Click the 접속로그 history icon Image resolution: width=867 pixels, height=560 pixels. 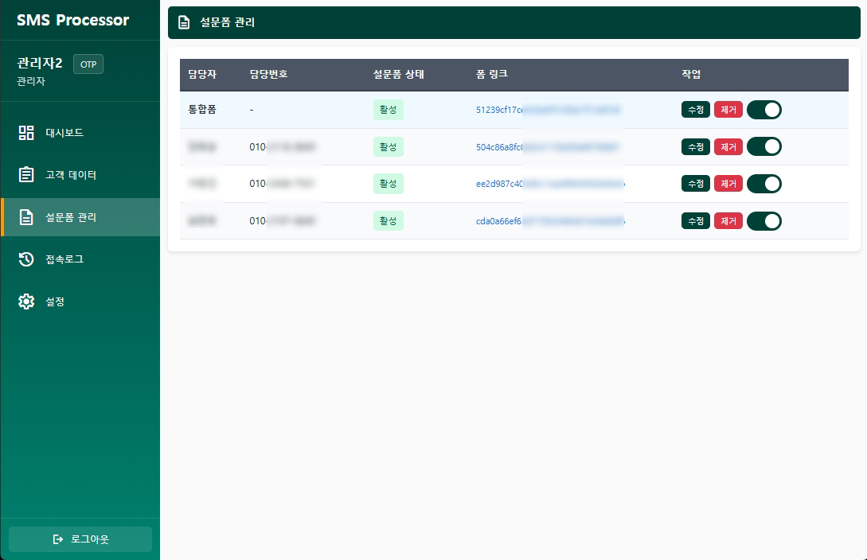coord(26,259)
